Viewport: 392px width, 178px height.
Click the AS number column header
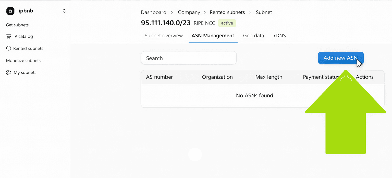(159, 77)
